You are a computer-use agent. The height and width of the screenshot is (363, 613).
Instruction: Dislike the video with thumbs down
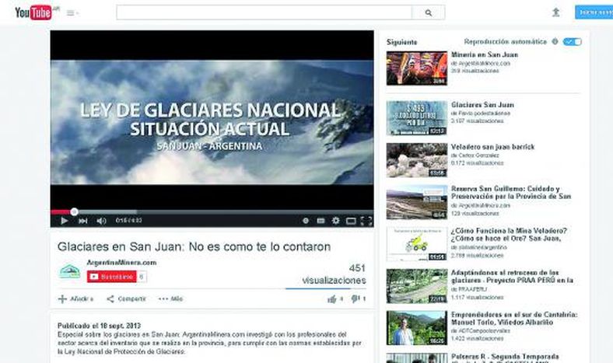[x=358, y=299]
